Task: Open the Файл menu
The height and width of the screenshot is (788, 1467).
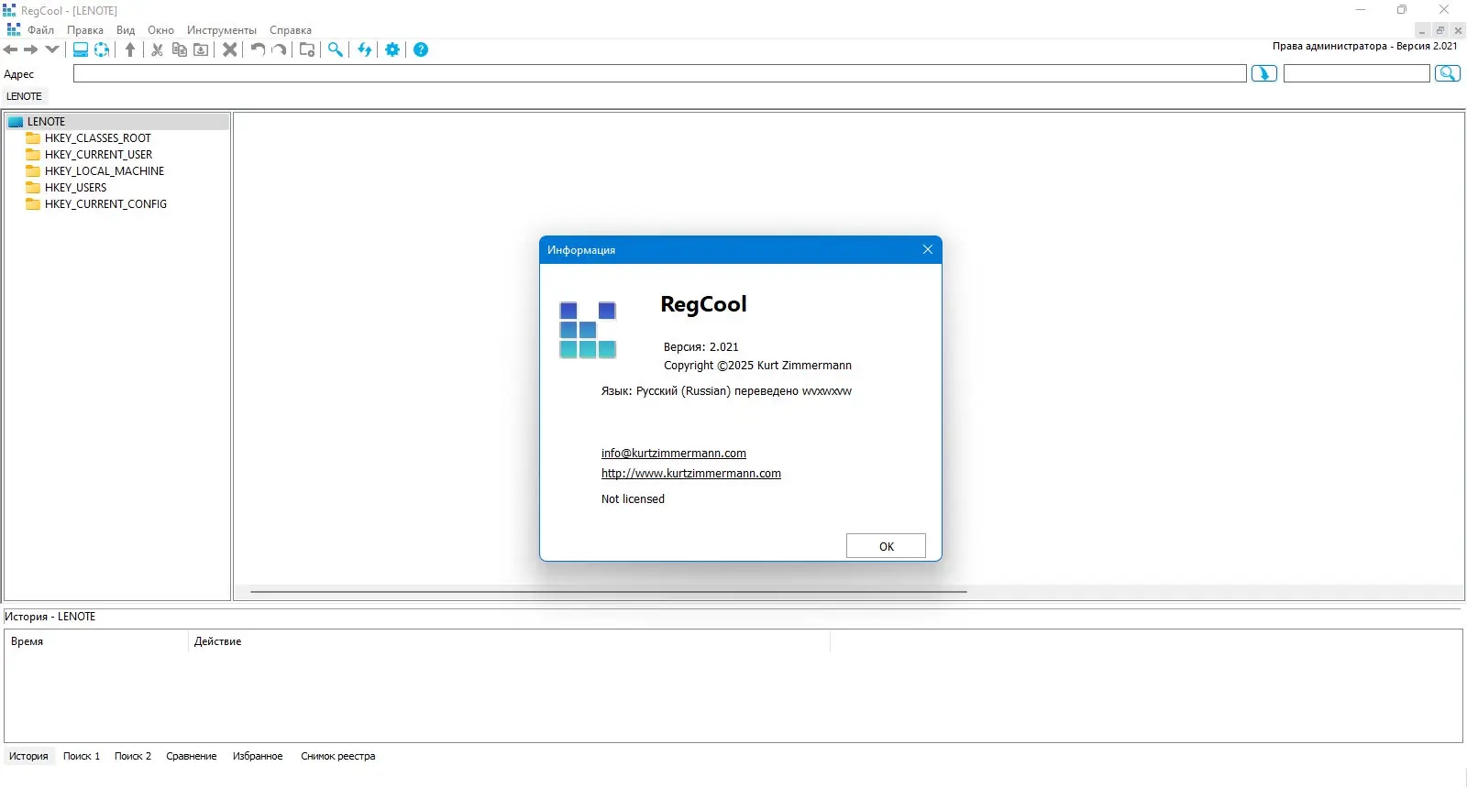Action: (x=40, y=30)
